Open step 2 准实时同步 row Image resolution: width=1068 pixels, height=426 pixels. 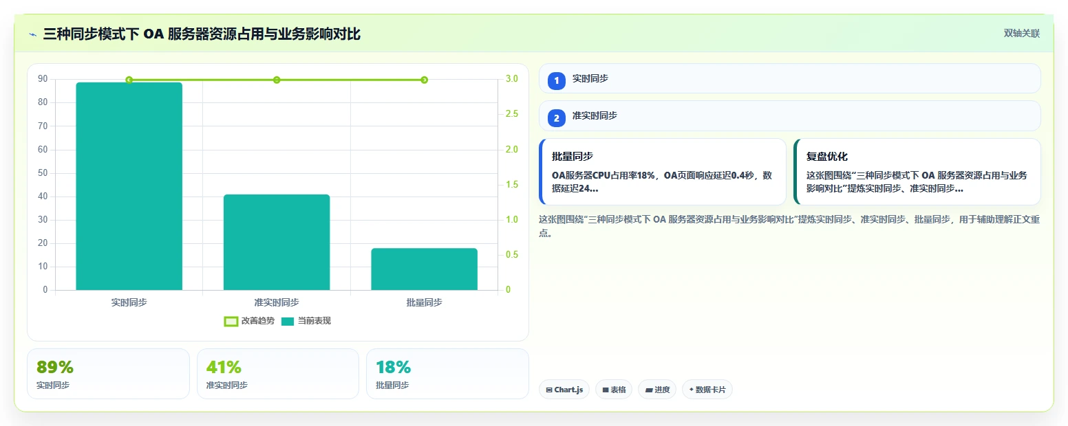[x=789, y=115]
